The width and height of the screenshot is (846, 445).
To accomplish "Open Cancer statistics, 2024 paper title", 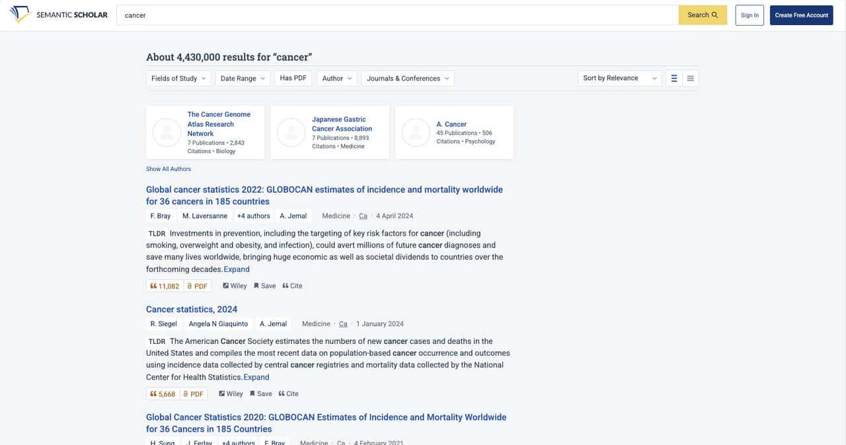I will point(192,309).
